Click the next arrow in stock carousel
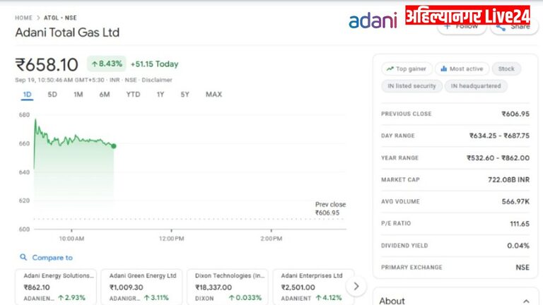Screen dimensions: 543x305 point(356,286)
